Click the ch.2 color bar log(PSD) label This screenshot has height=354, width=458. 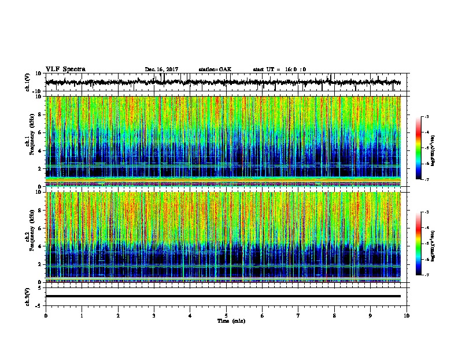tap(433, 246)
